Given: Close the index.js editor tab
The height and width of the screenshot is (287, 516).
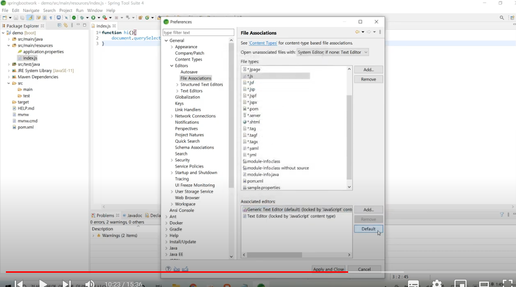Looking at the screenshot, I should coord(114,26).
